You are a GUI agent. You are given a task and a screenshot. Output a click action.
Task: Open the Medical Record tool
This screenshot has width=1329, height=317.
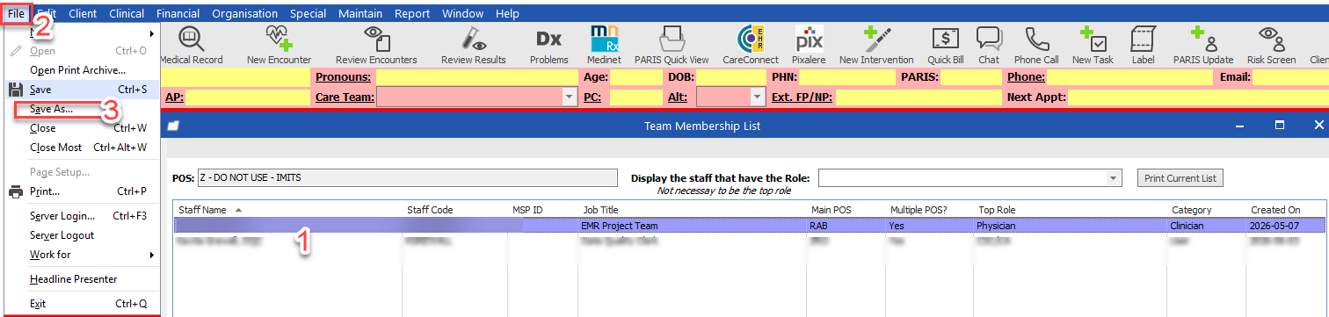[190, 46]
